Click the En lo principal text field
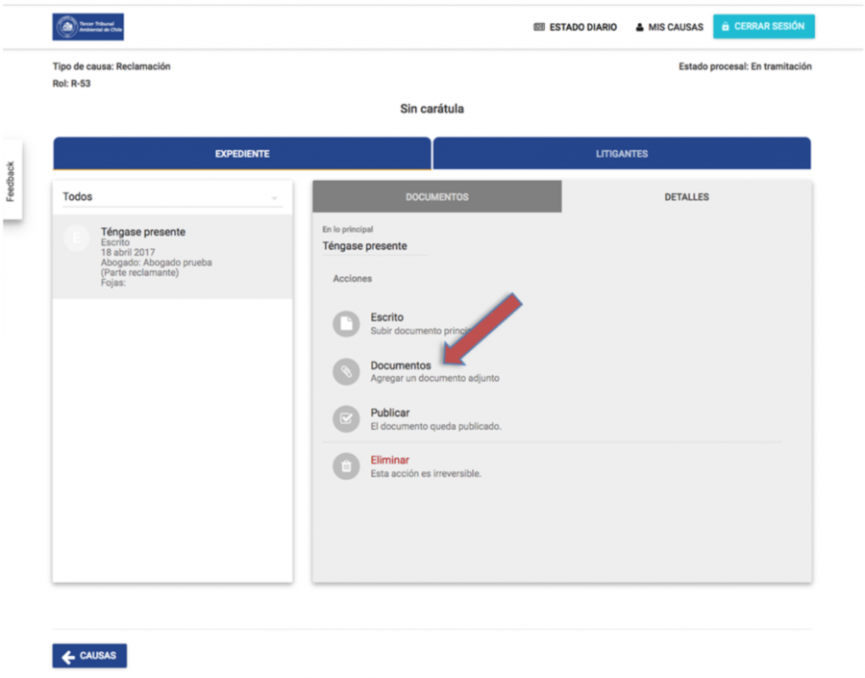Screen dimensions: 865x678 375,246
